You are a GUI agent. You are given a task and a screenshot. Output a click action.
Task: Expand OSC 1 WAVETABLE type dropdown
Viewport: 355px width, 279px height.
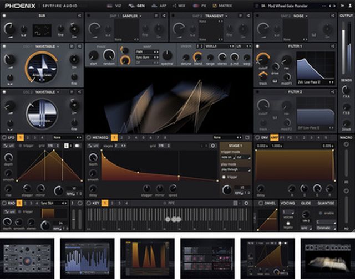(47, 46)
